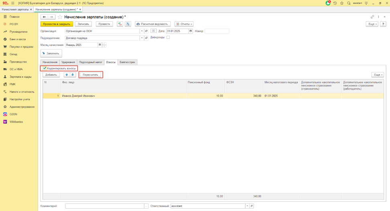This screenshot has height=211, width=390.
Task: Click Записать button
Action: [83, 24]
